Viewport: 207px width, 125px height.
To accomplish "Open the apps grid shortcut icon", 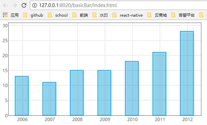I will tap(5, 15).
